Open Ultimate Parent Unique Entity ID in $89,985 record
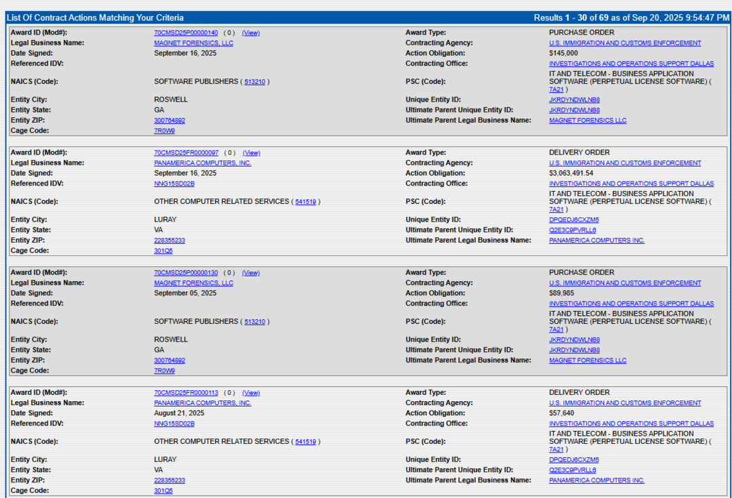This screenshot has height=498, width=732. point(574,350)
